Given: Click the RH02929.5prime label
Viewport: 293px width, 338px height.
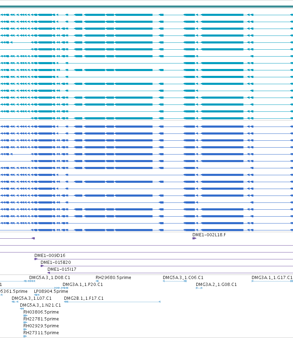Looking at the screenshot, I should point(41,326).
